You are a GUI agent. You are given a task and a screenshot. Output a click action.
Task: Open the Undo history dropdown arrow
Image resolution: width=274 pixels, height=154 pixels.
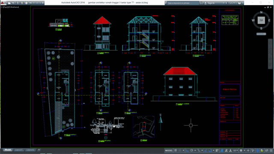point(34,3)
